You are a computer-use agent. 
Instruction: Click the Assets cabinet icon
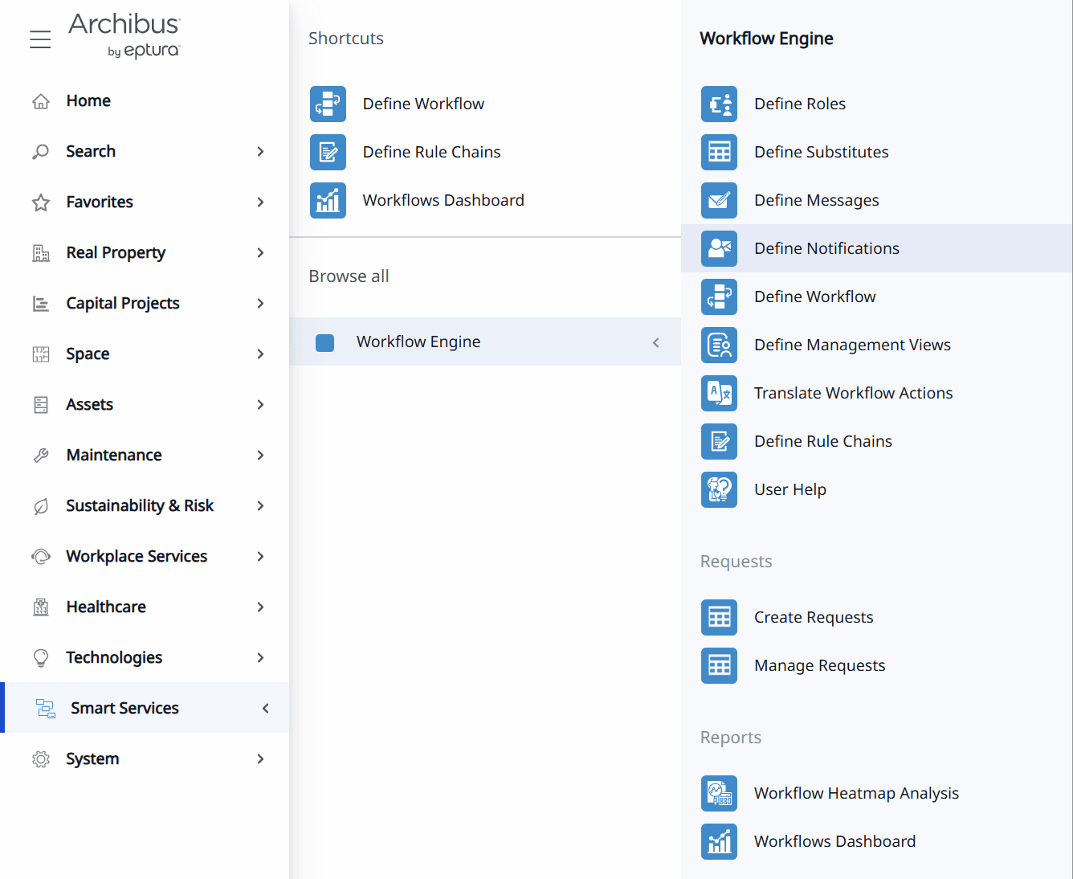pyautogui.click(x=41, y=405)
